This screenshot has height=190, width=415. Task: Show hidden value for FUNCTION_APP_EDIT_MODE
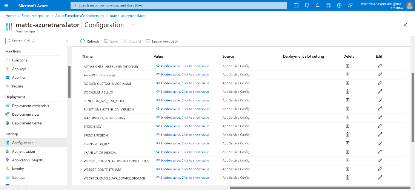183,100
